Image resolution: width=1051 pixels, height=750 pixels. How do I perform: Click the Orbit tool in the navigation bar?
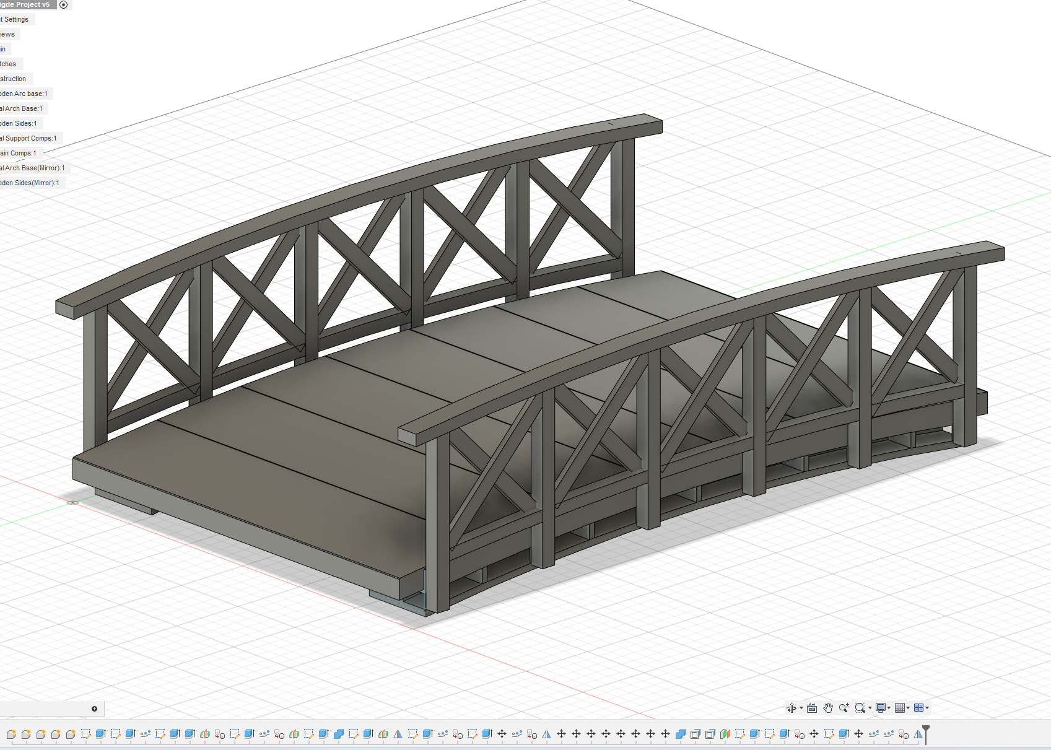(792, 708)
